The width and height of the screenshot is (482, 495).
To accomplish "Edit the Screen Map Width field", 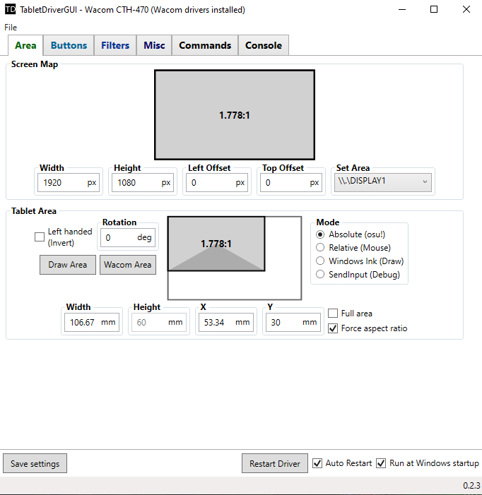I will [x=69, y=182].
